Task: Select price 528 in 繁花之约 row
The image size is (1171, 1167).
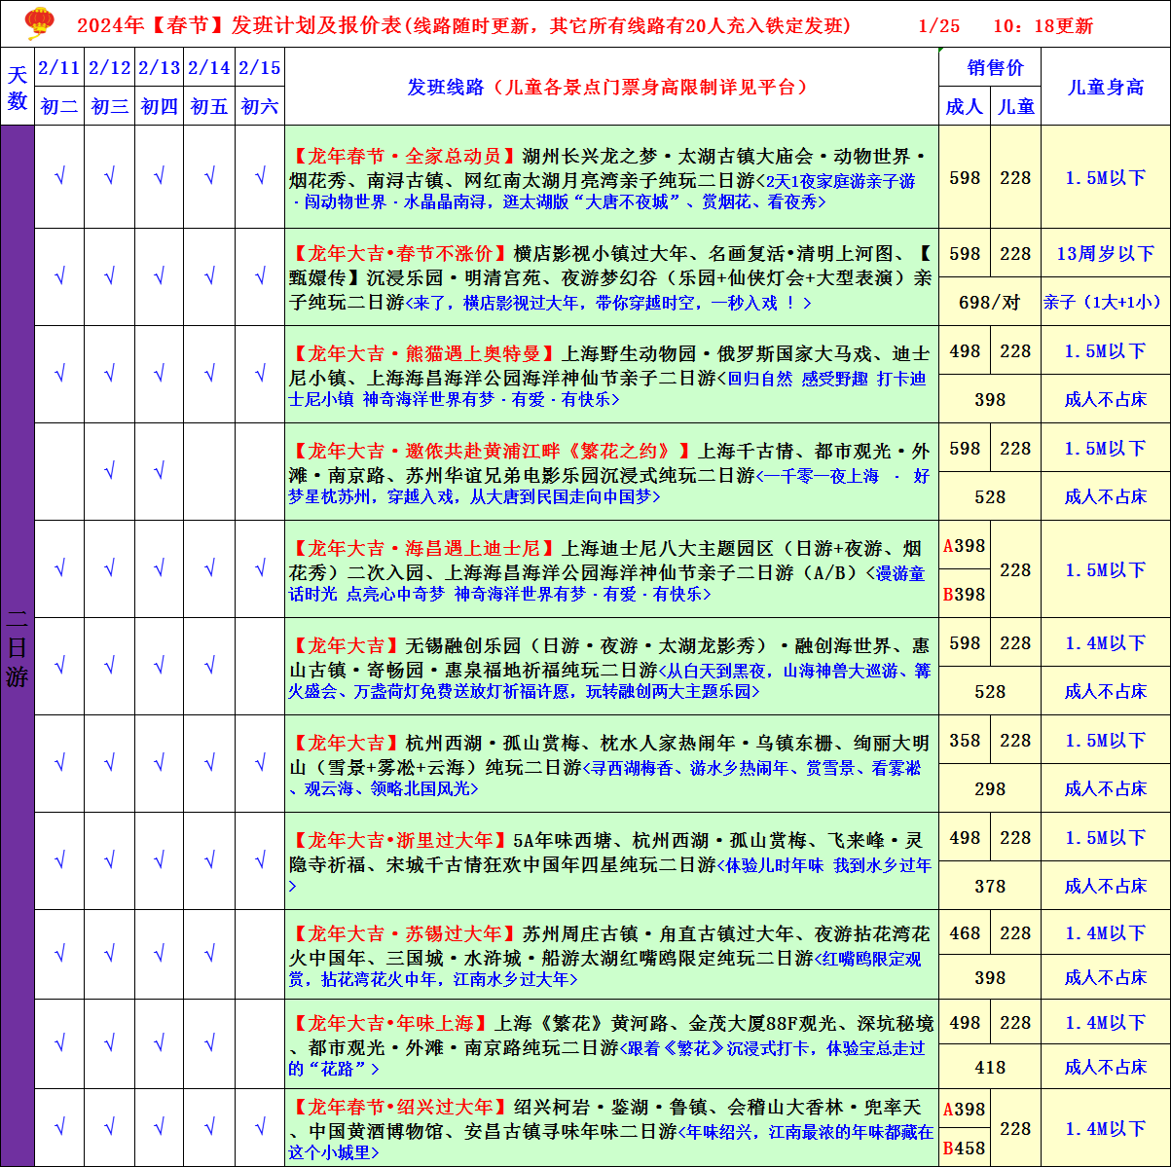Action: click(x=990, y=496)
